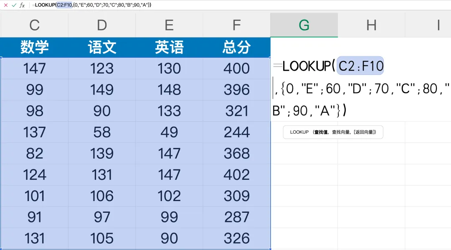
Task: Click LOOKUP function name in tooltip
Action: (299, 132)
